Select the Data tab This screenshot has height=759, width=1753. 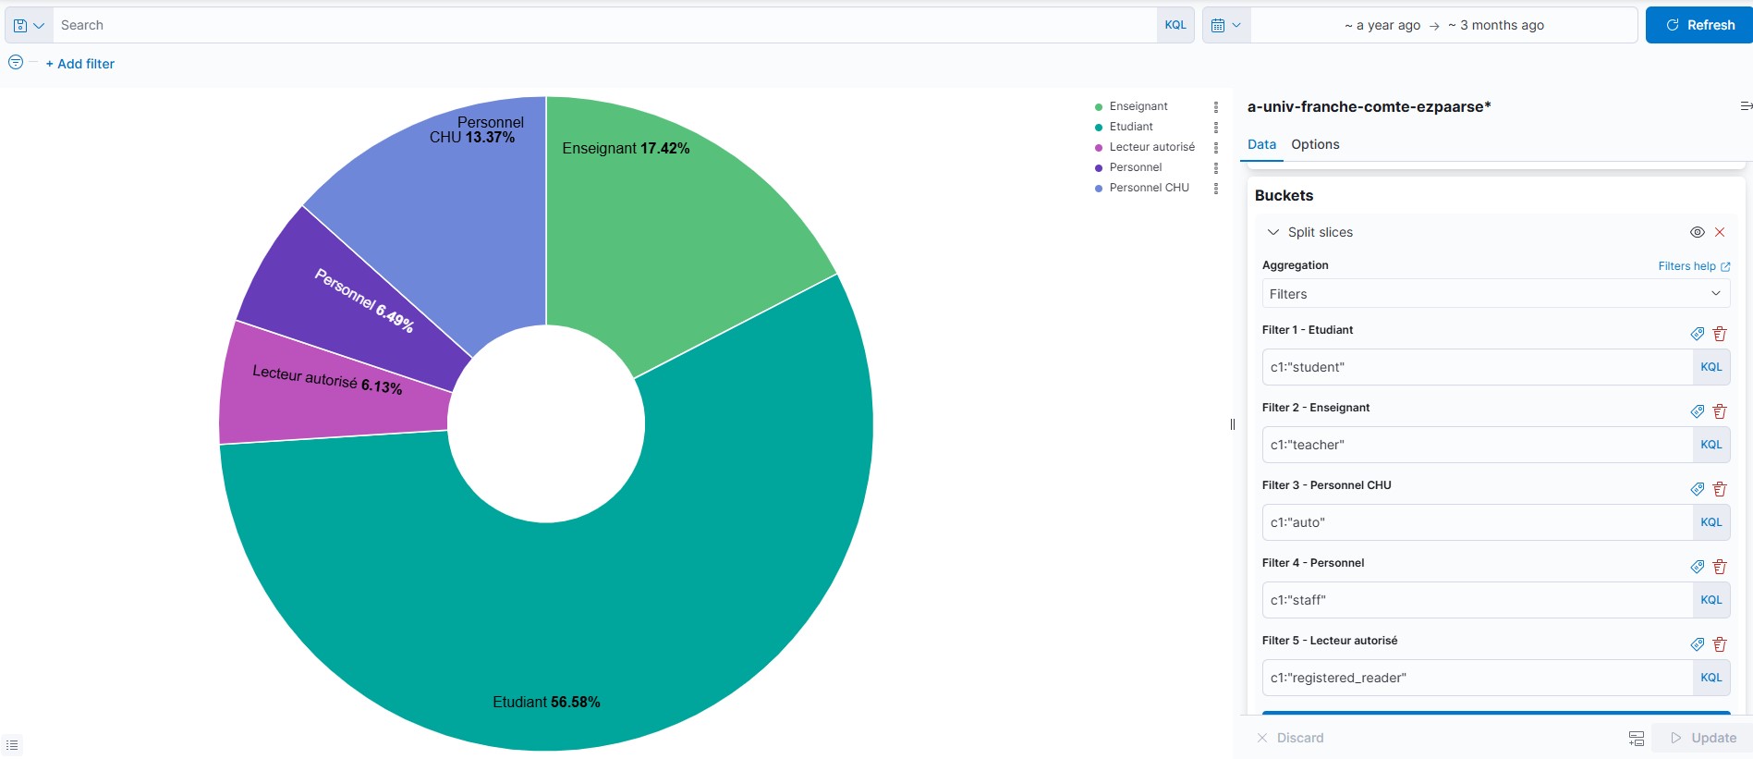click(1261, 144)
